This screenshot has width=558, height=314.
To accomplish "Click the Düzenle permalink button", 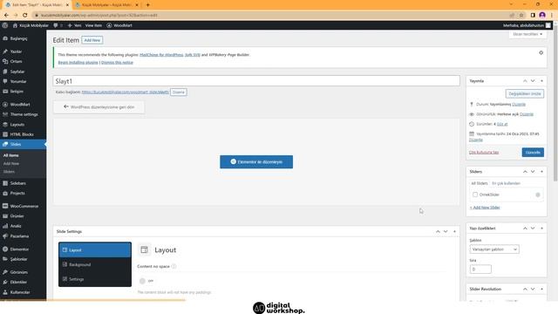I will pyautogui.click(x=179, y=92).
